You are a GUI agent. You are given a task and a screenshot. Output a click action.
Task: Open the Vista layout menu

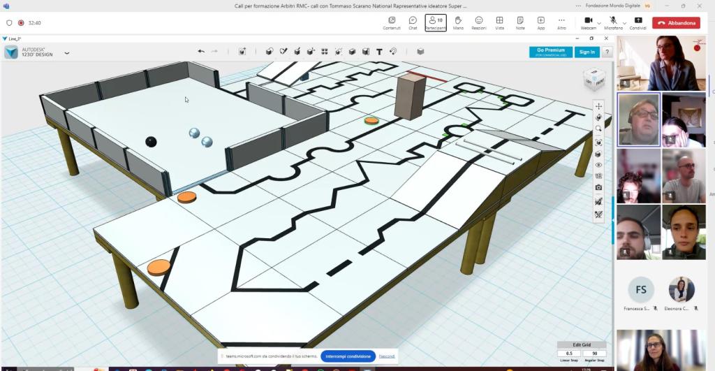point(500,23)
